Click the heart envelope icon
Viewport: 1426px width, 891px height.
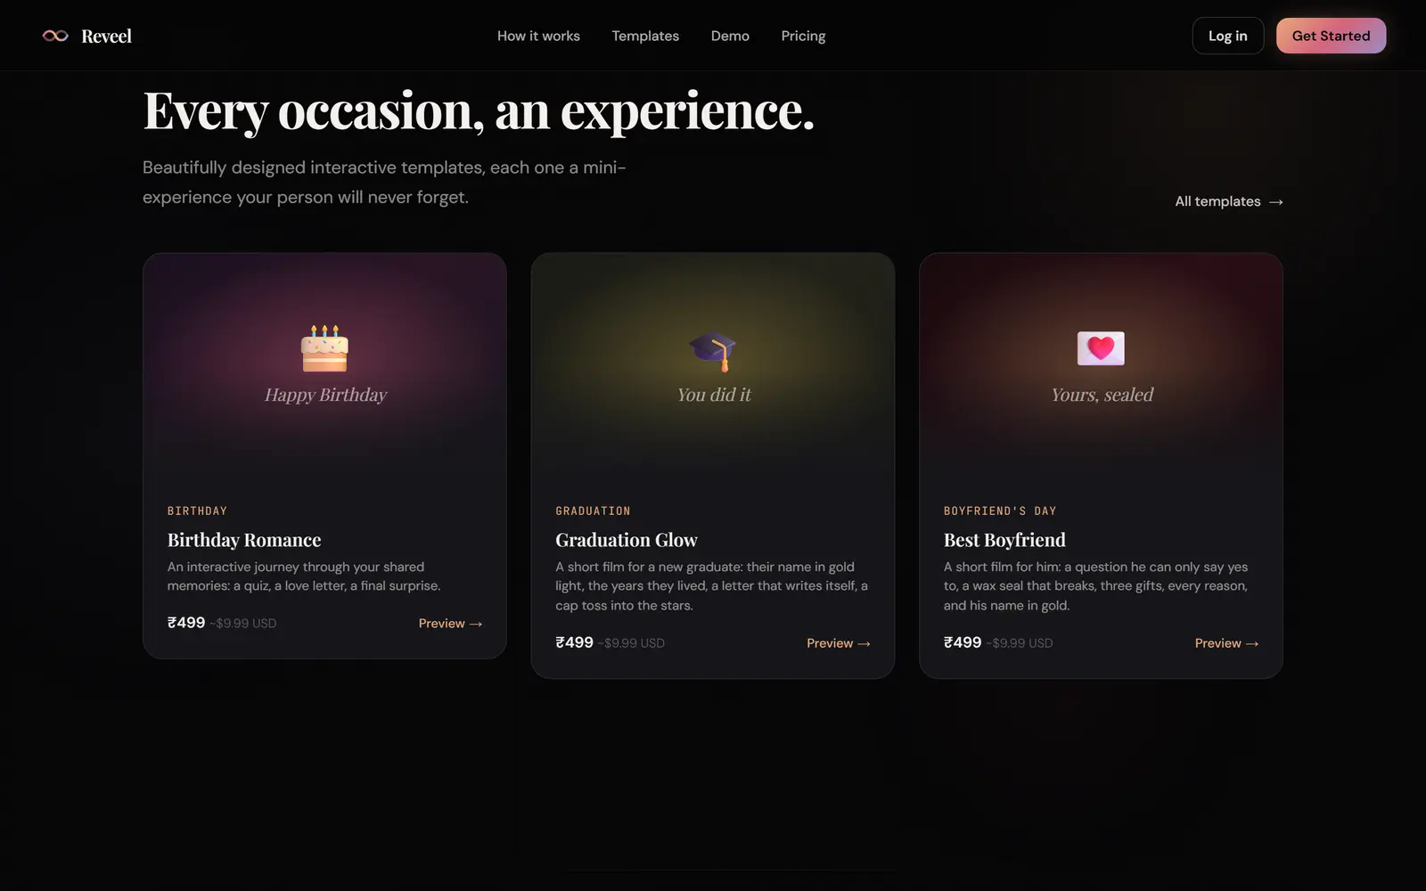(1101, 348)
